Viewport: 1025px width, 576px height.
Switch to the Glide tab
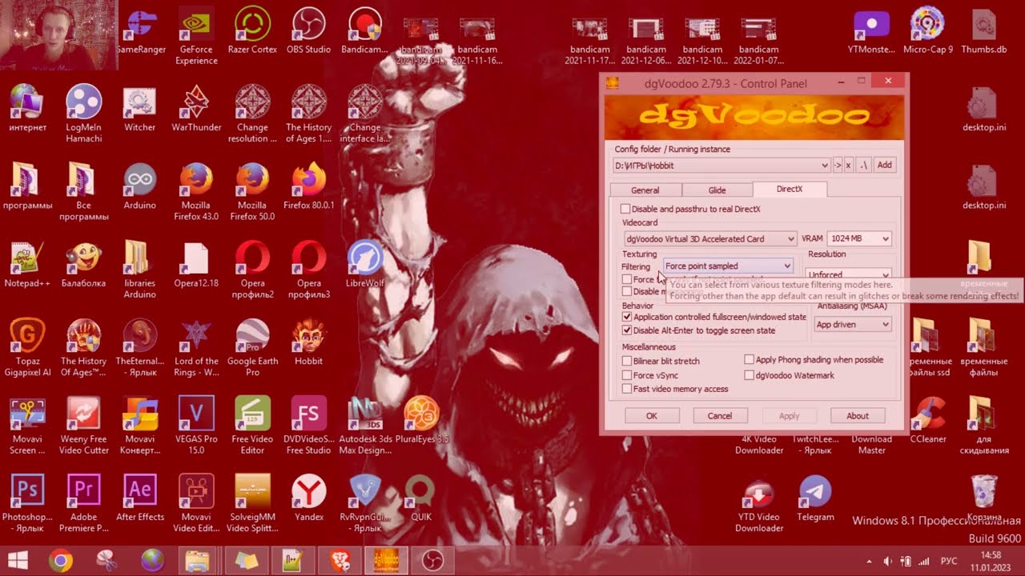coord(717,190)
